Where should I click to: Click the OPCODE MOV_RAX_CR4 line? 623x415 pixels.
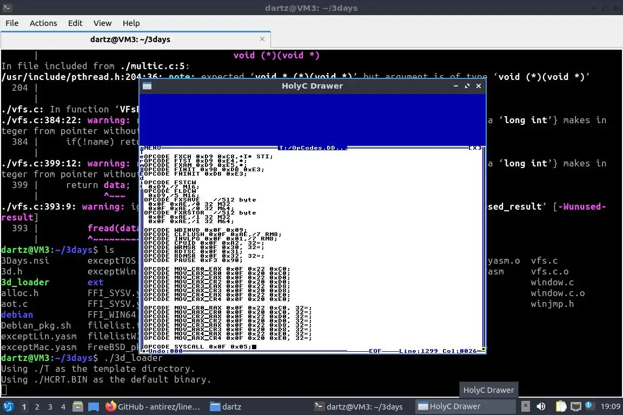(x=228, y=338)
